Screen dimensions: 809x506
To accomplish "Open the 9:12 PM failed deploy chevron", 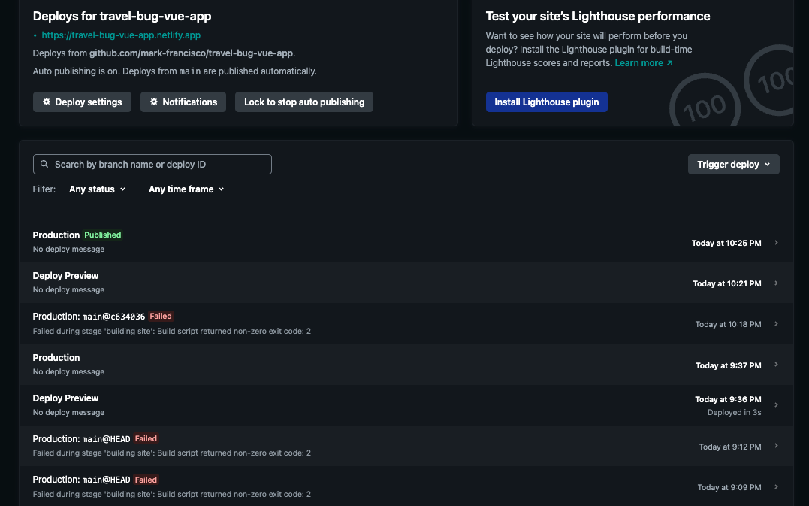I will coord(776,446).
